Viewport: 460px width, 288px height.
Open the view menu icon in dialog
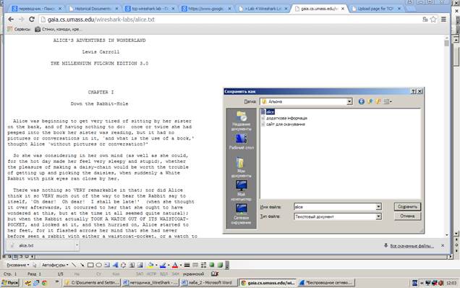388,101
